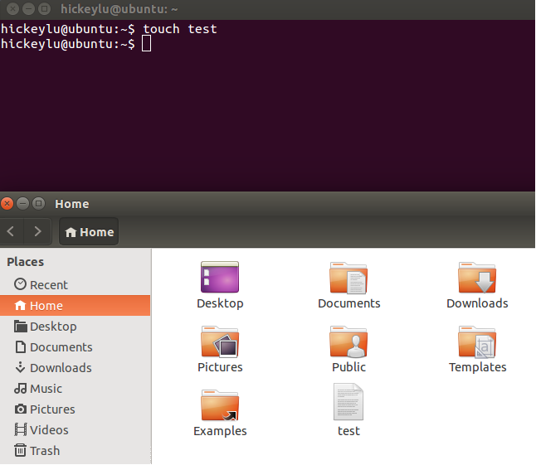Select the test file icon

(348, 402)
